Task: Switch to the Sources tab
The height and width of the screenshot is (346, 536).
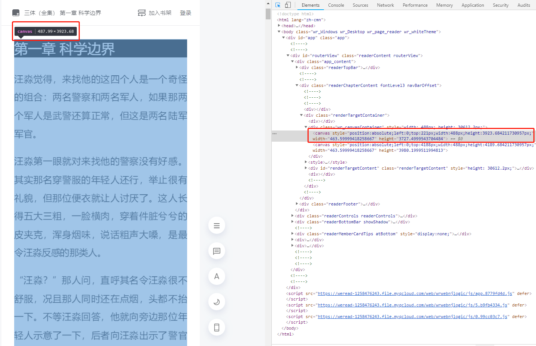Action: point(360,5)
